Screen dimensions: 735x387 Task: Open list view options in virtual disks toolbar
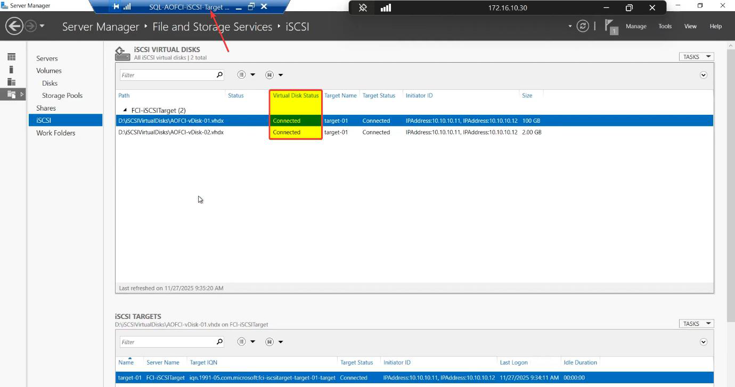pos(241,75)
